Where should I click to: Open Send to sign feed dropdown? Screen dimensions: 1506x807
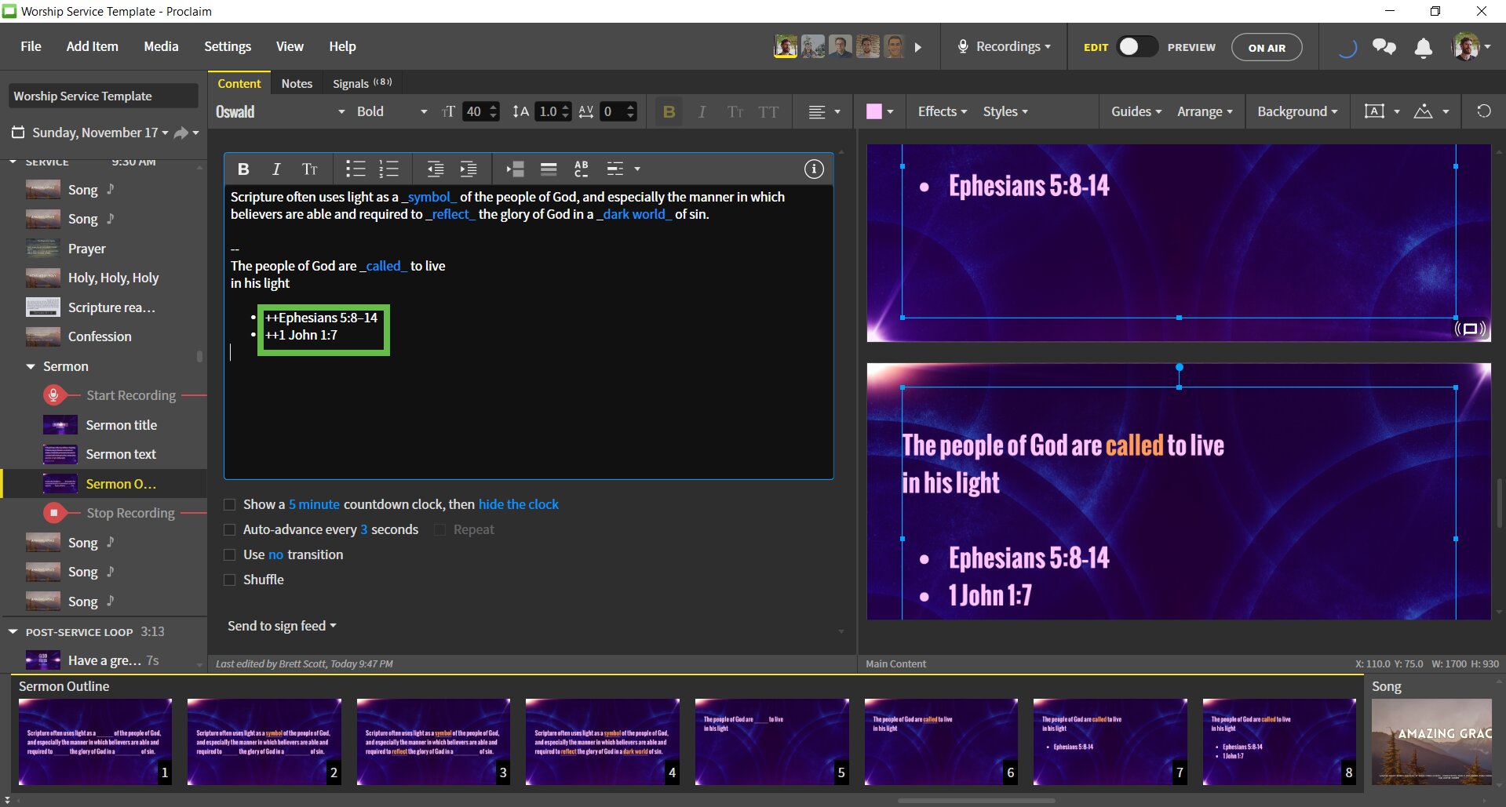pyautogui.click(x=282, y=626)
